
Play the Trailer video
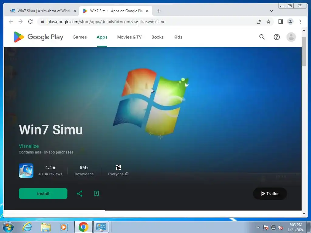(x=270, y=194)
